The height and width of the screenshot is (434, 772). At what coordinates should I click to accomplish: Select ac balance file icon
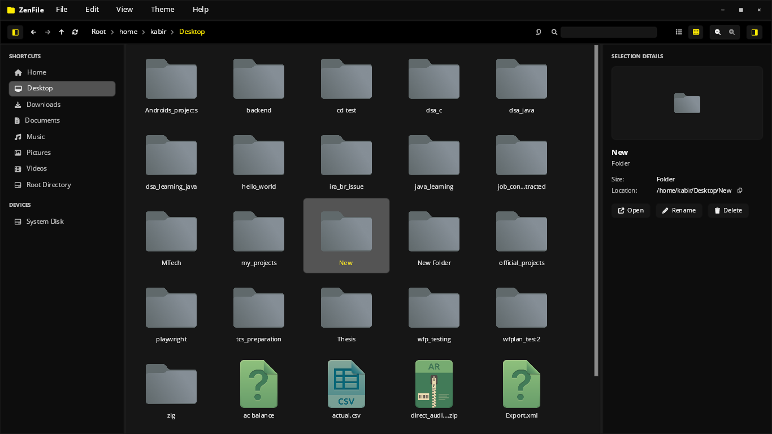click(259, 384)
